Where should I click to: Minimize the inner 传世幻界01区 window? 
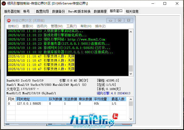click(x=111, y=20)
